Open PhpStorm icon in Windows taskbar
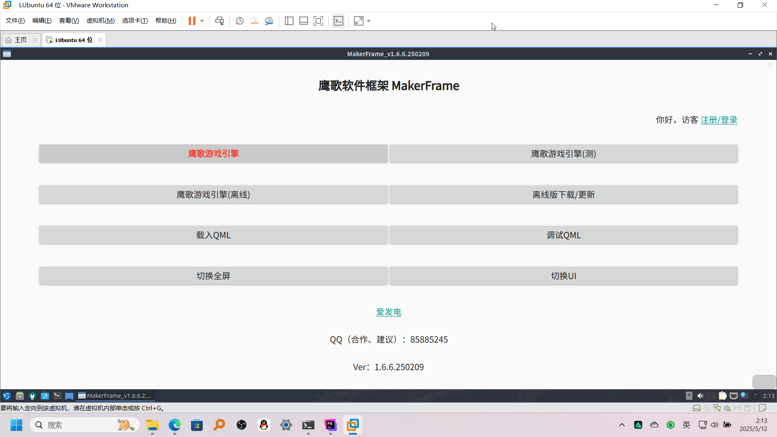Viewport: 777px width, 437px height. pyautogui.click(x=331, y=425)
